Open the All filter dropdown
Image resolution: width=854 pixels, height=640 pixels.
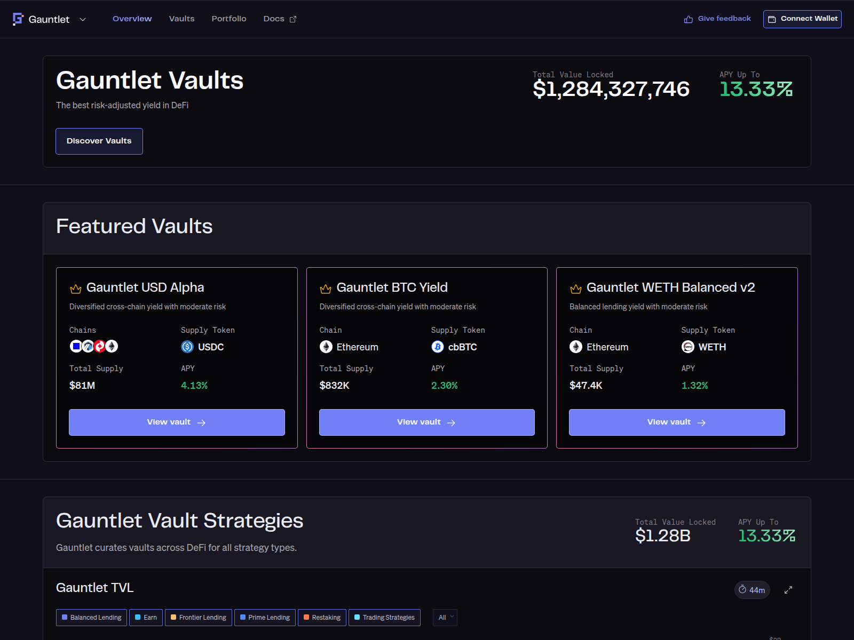click(x=445, y=617)
